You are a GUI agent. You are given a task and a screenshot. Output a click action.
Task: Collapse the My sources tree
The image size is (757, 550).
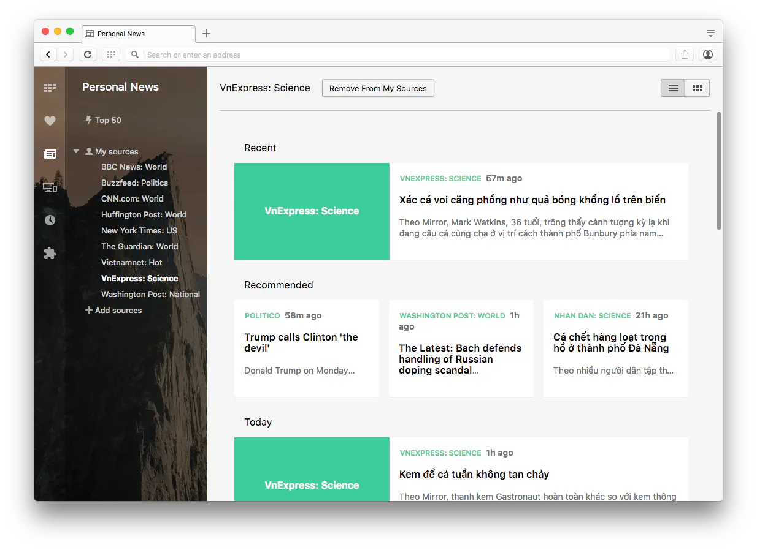point(76,151)
